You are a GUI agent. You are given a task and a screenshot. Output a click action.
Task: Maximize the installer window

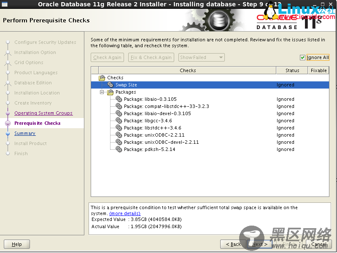coord(323,4)
